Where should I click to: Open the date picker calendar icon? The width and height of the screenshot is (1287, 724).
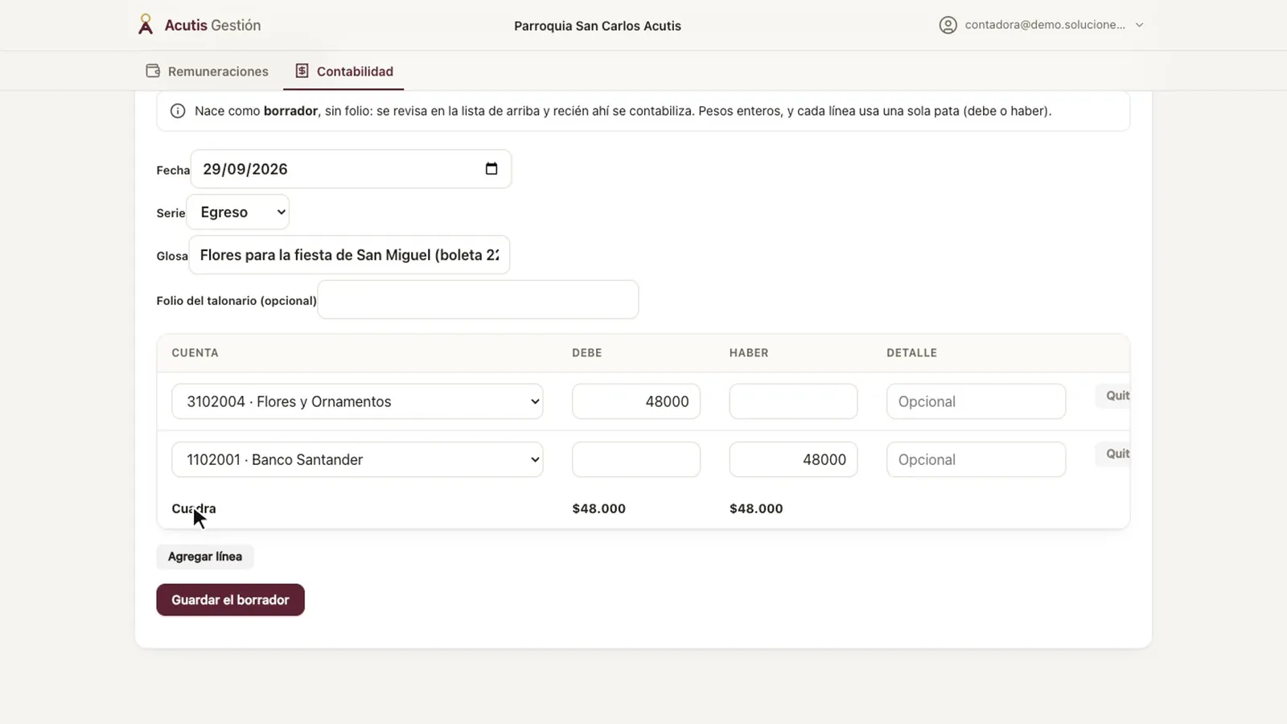click(491, 169)
